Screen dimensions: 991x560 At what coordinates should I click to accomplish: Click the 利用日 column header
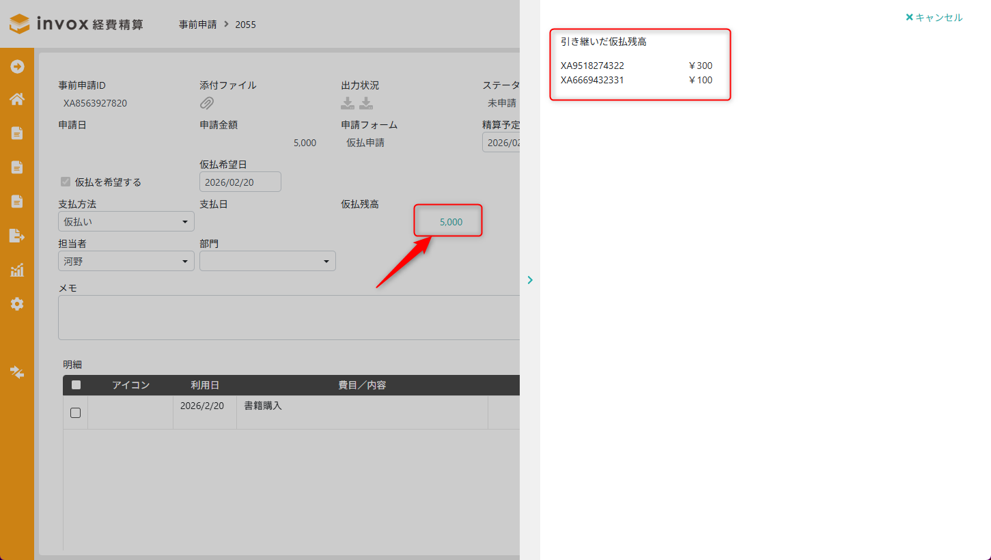(205, 385)
